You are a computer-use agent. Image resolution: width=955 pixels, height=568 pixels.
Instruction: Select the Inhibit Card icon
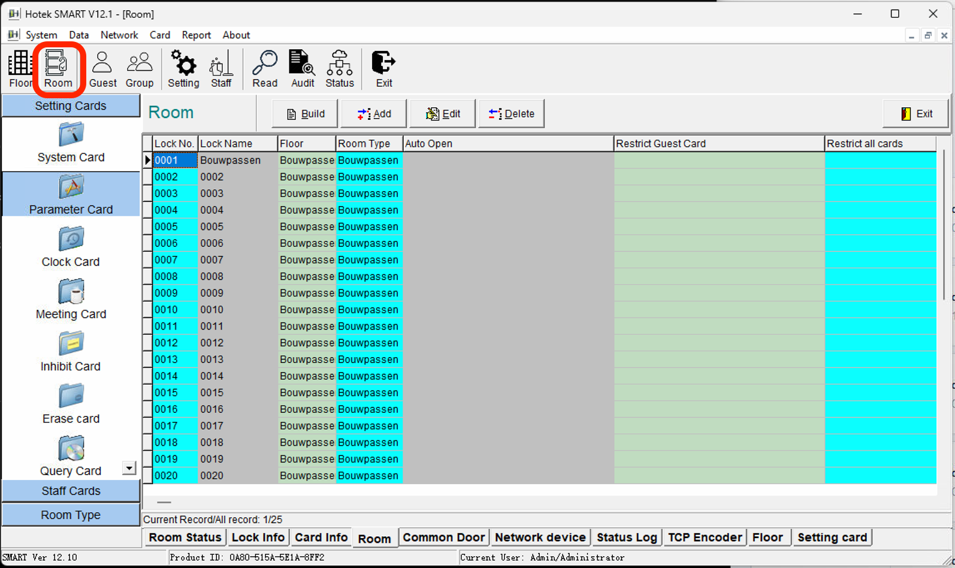point(71,351)
